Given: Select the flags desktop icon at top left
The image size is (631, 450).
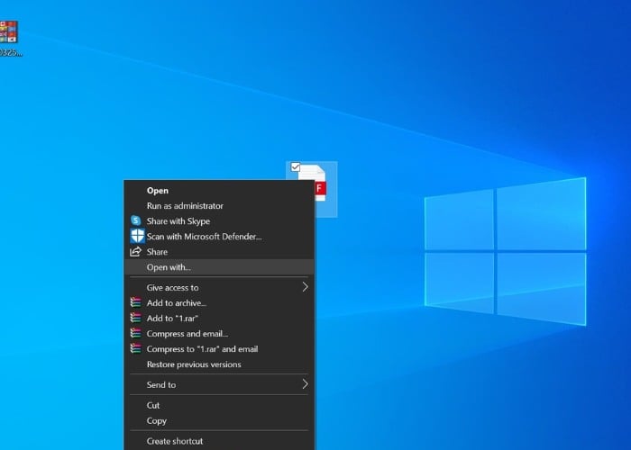Looking at the screenshot, I should coord(8,32).
